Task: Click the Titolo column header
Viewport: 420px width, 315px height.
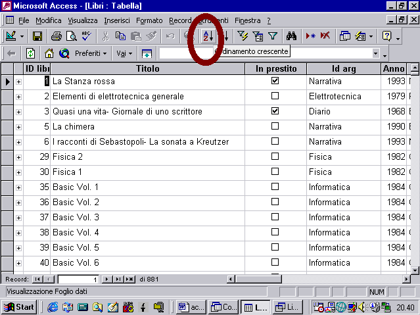Action: tap(148, 69)
